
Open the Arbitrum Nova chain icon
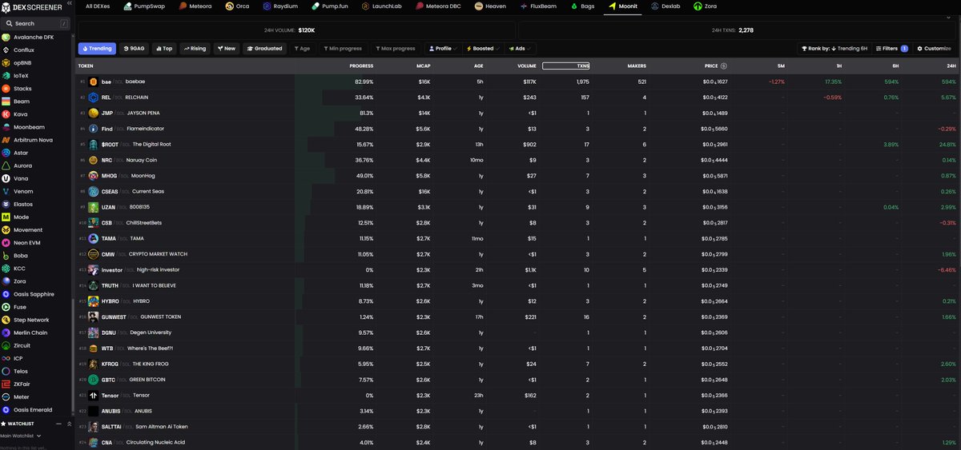click(6, 140)
